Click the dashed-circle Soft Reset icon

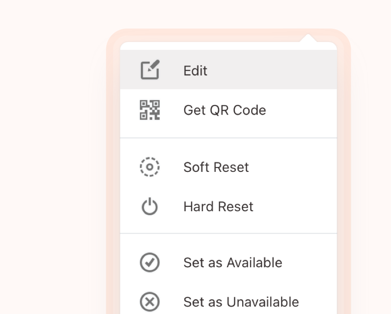[150, 167]
